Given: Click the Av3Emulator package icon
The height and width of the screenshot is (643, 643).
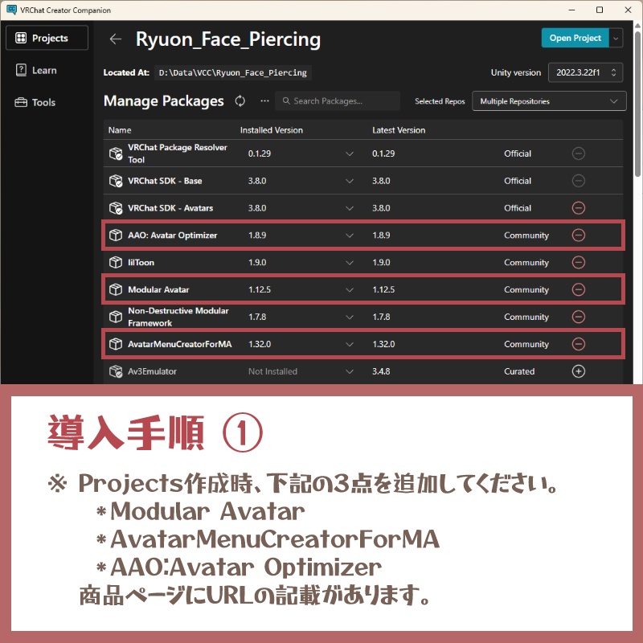Looking at the screenshot, I should [x=116, y=371].
